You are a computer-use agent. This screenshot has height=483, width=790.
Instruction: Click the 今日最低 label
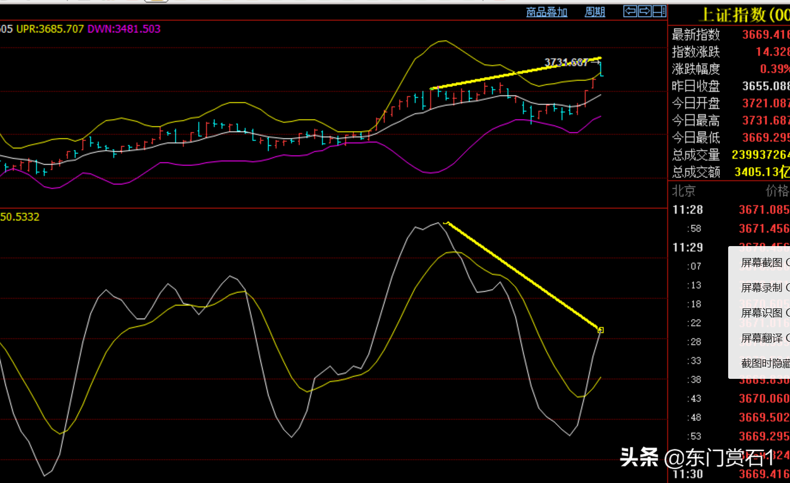pyautogui.click(x=696, y=137)
